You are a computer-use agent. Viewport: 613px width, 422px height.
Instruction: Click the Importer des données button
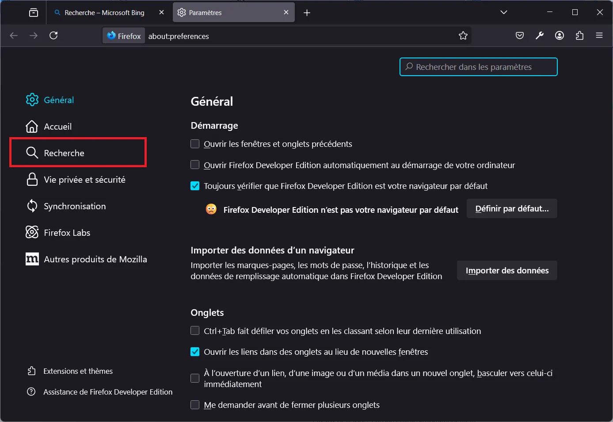507,271
